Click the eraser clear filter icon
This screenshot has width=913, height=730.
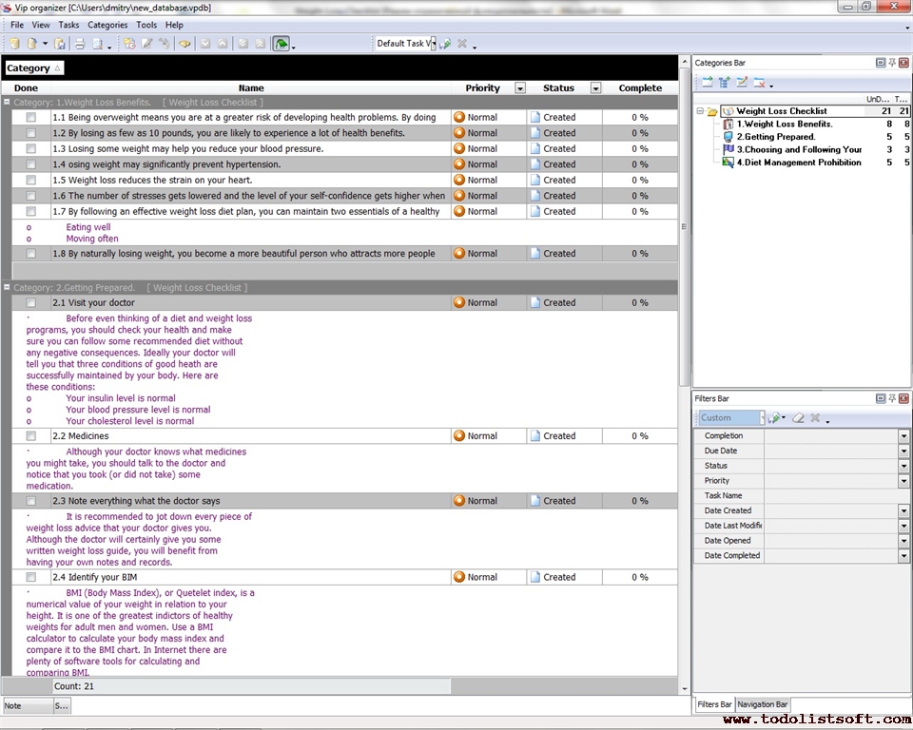click(799, 418)
